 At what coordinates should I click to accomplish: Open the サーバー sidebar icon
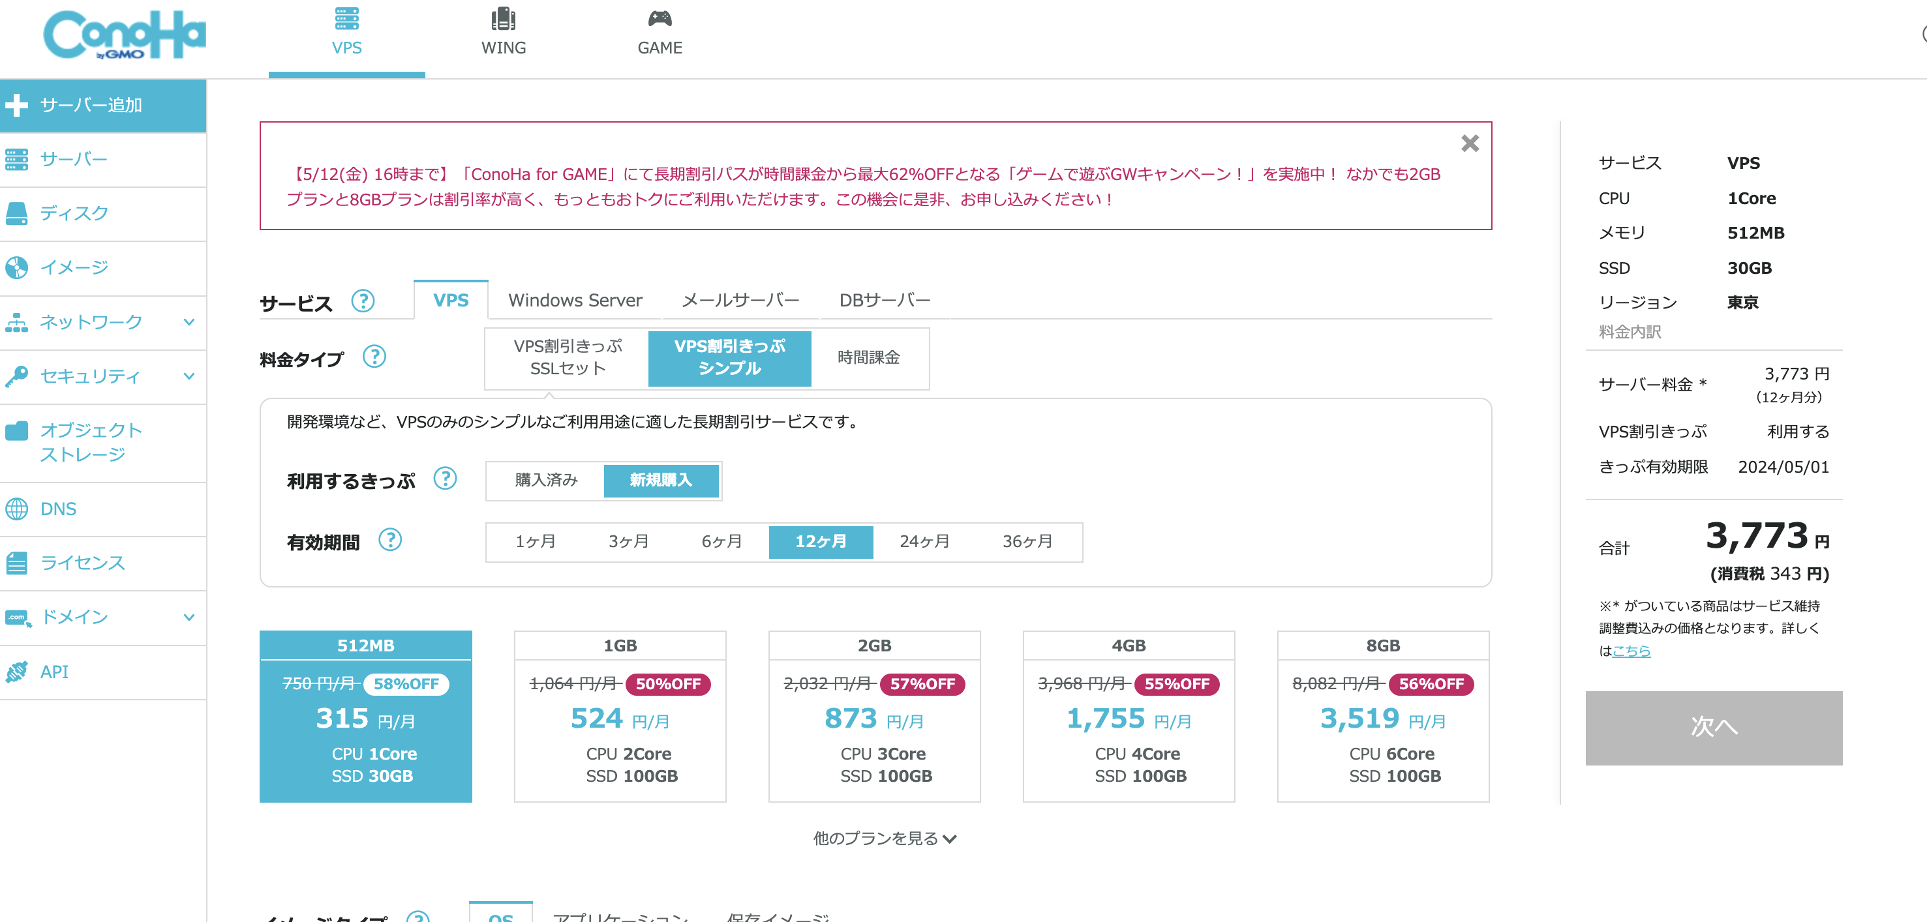pyautogui.click(x=16, y=159)
